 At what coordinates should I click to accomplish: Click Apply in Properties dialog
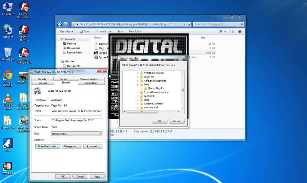[x=97, y=176]
